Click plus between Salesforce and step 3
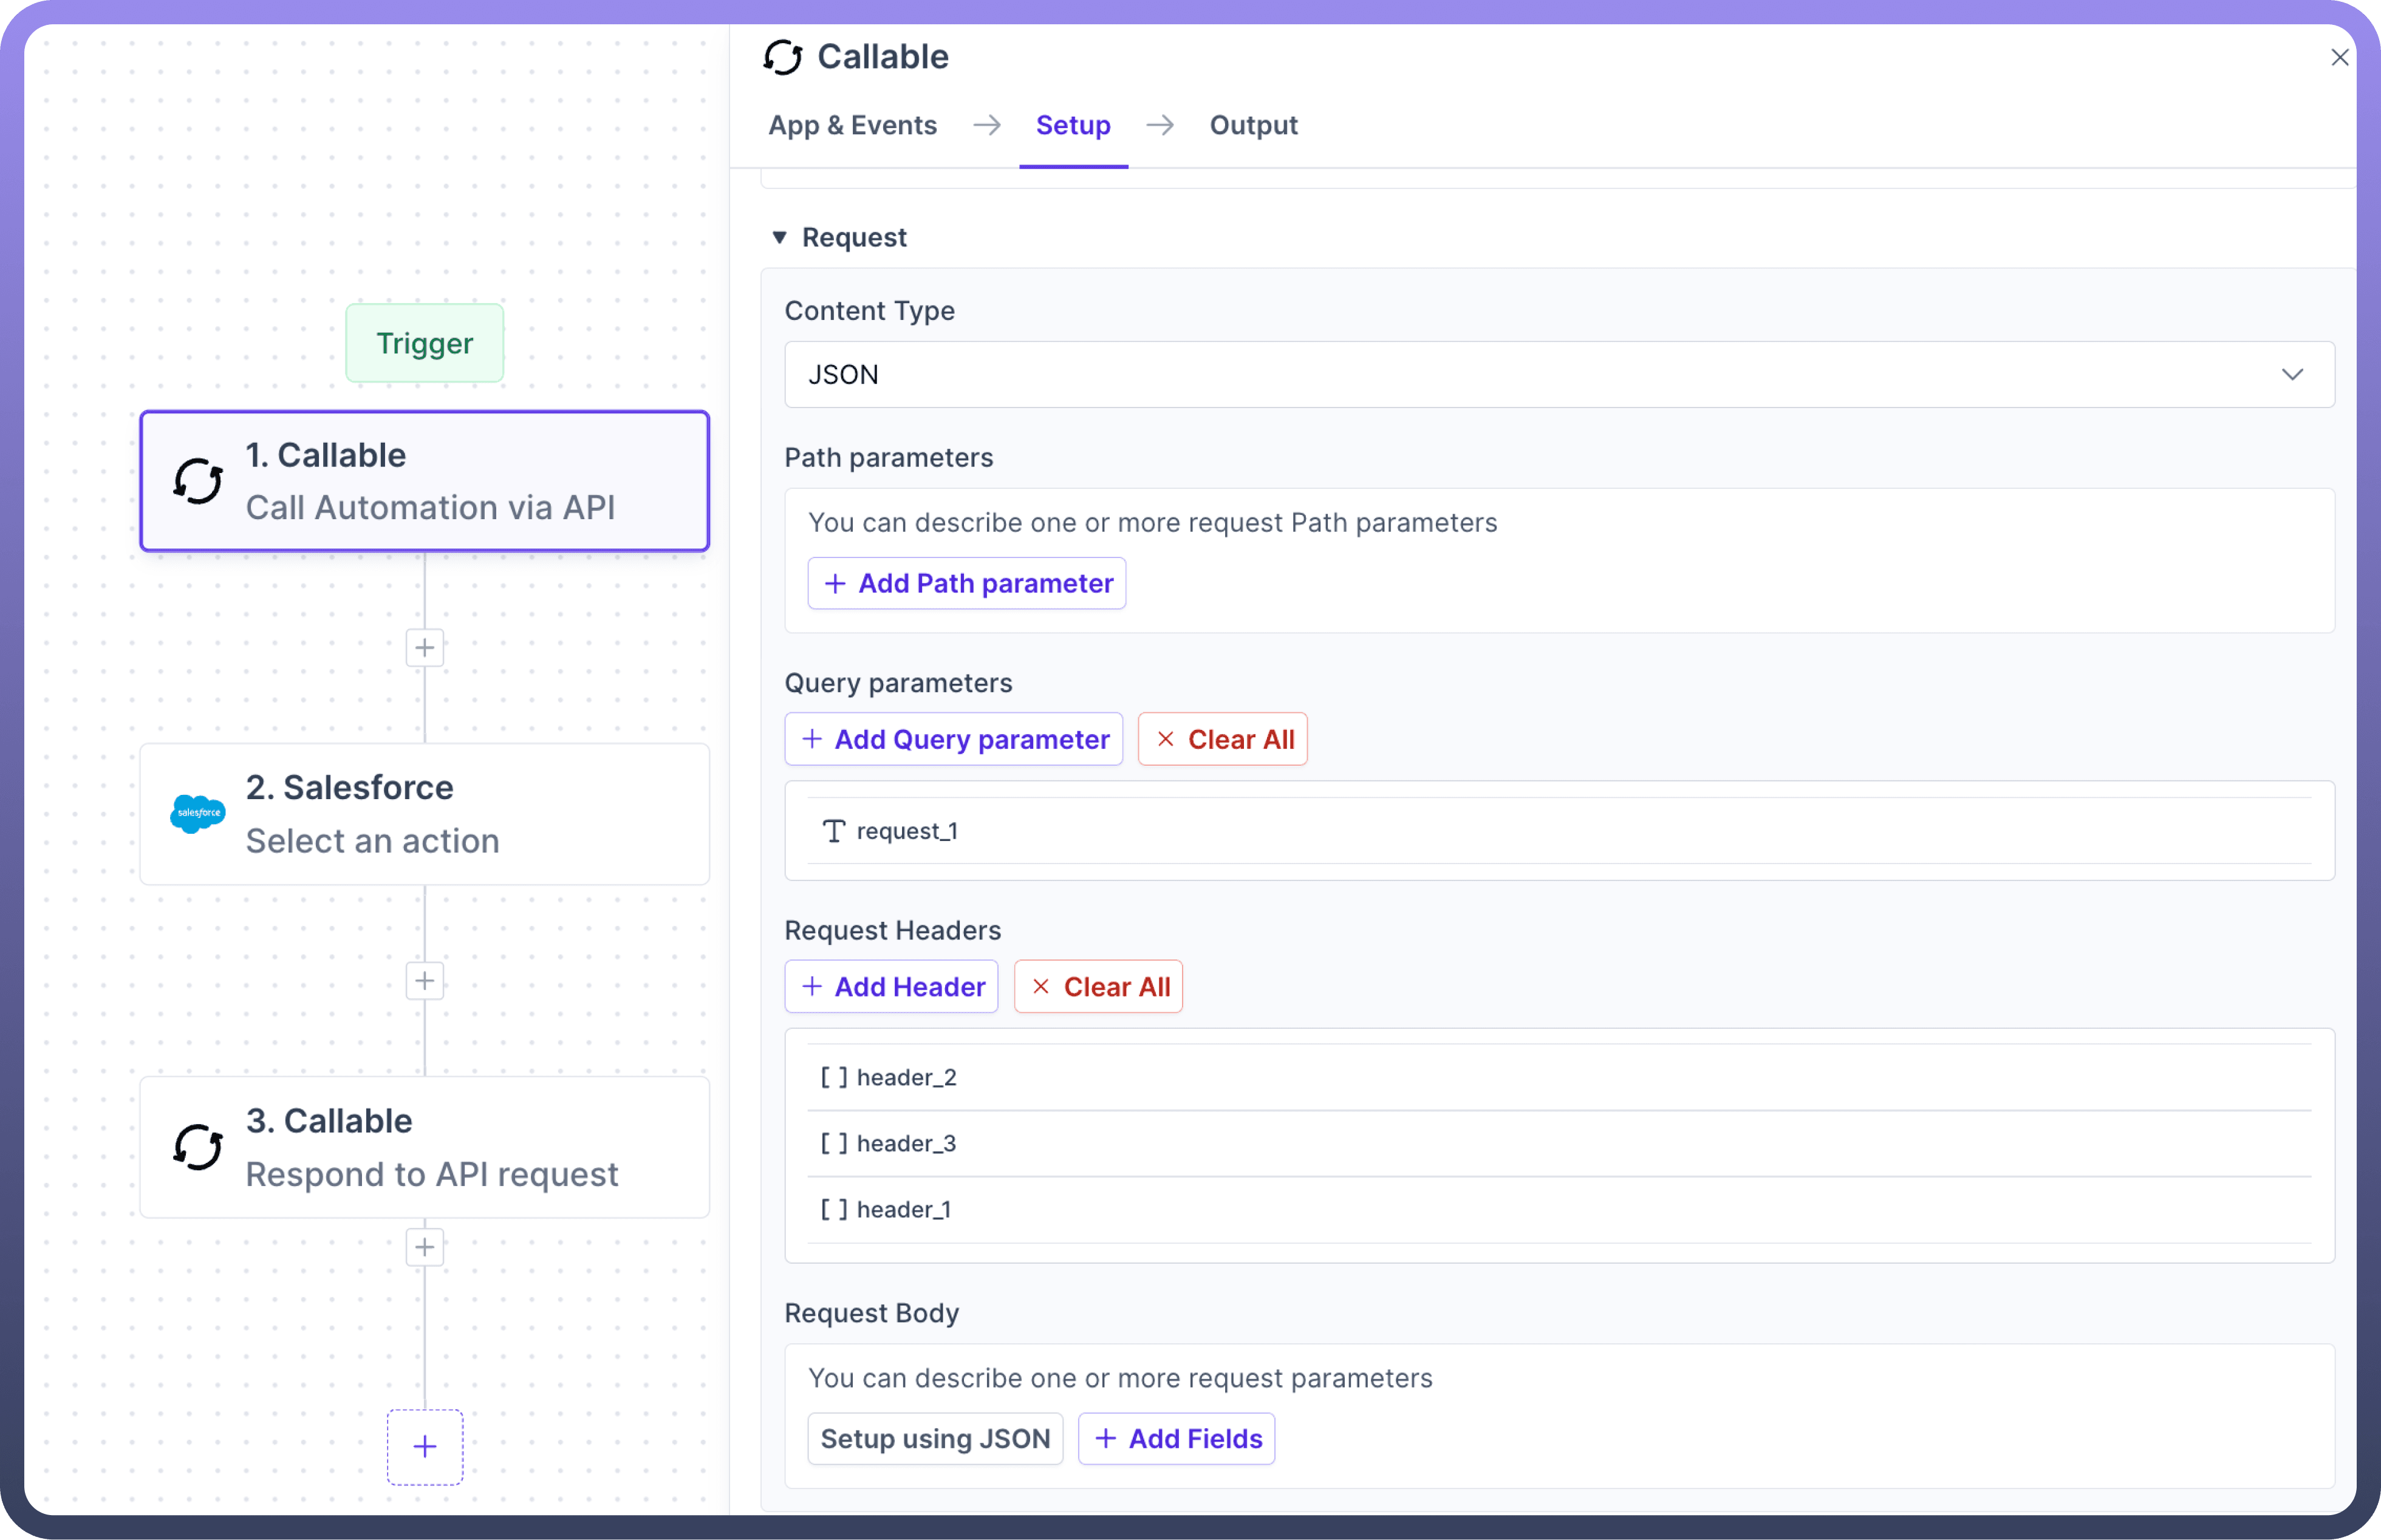This screenshot has height=1540, width=2381. coord(425,980)
